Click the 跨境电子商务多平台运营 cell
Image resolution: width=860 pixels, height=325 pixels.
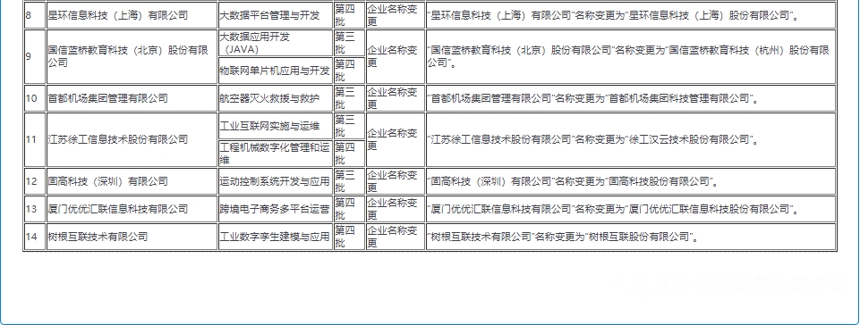tap(276, 209)
